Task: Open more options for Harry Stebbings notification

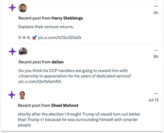Action: (156, 6)
